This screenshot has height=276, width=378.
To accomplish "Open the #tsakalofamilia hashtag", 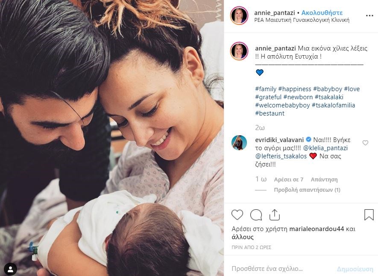I will pos(334,105).
